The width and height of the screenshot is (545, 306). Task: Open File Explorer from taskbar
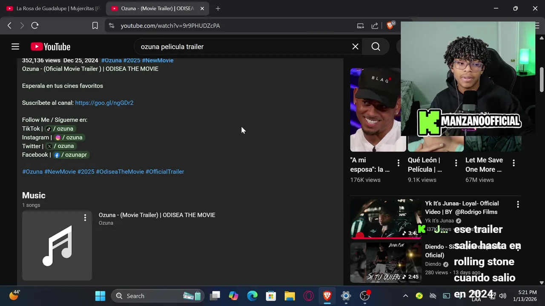click(x=290, y=296)
